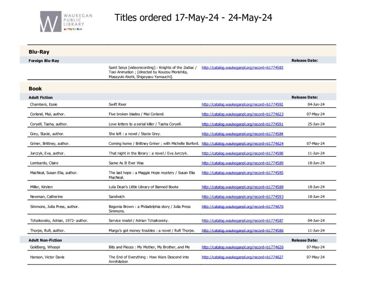
Task: Open catalog link for Five broken blades
Action: point(242,114)
